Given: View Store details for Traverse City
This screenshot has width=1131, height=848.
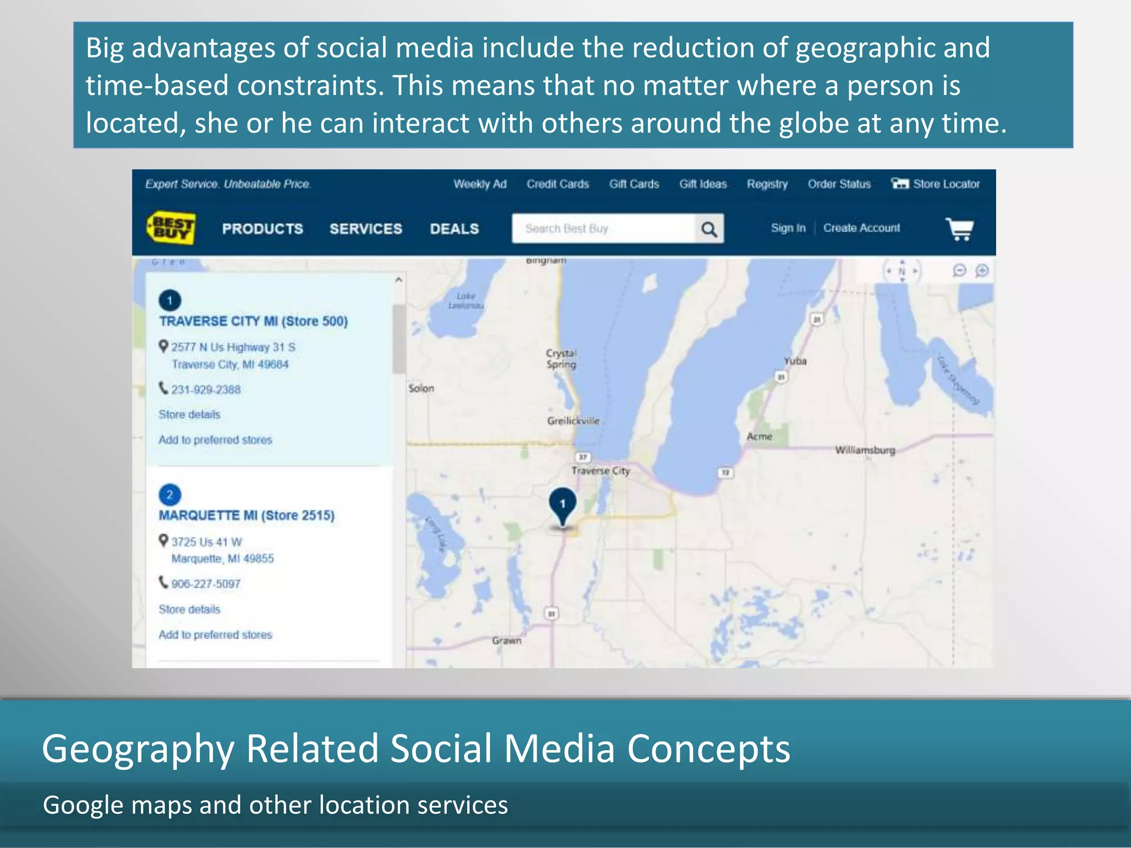Looking at the screenshot, I should click(x=189, y=415).
